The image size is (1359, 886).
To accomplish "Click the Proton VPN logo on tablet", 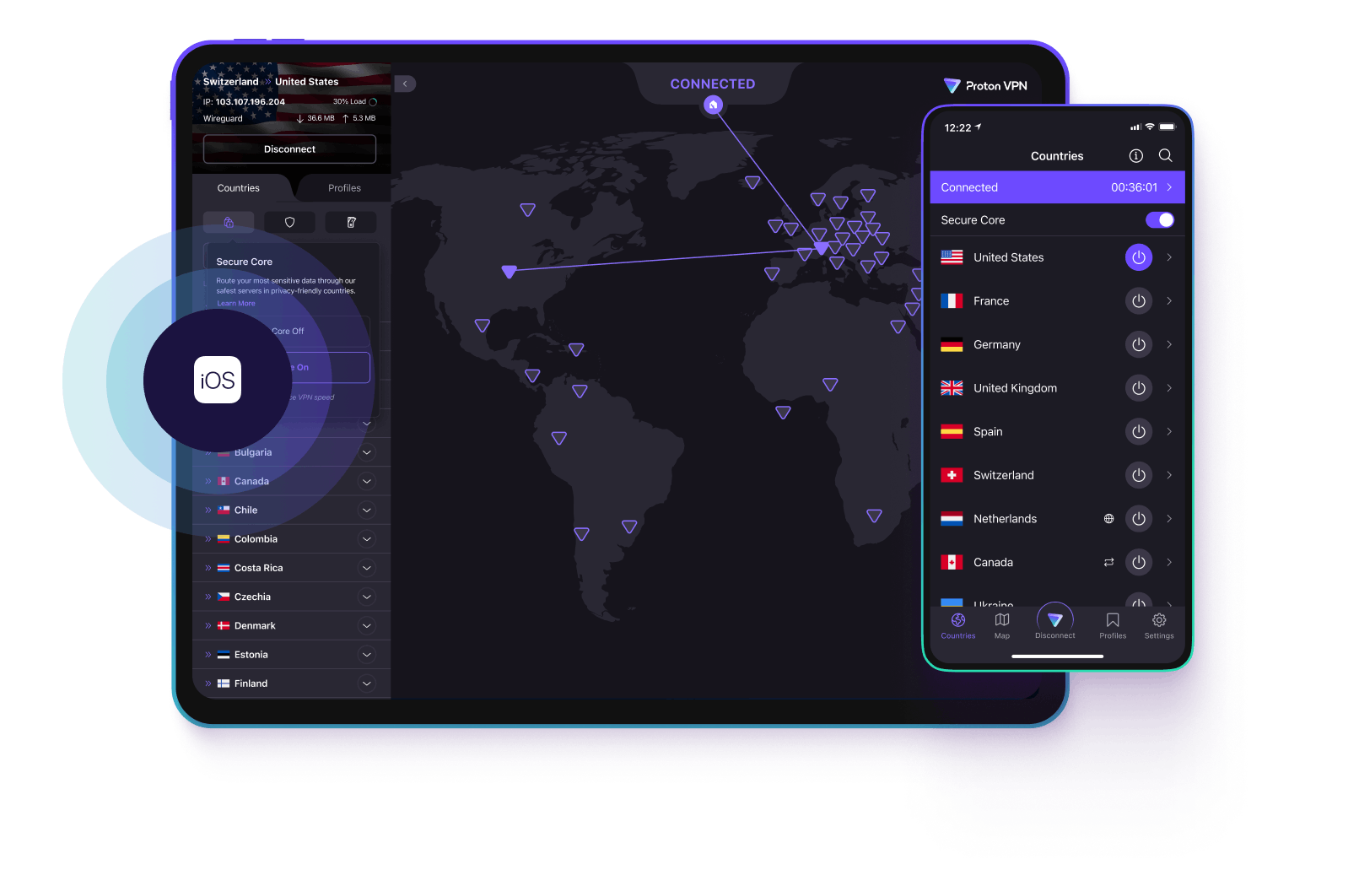I will 985,86.
